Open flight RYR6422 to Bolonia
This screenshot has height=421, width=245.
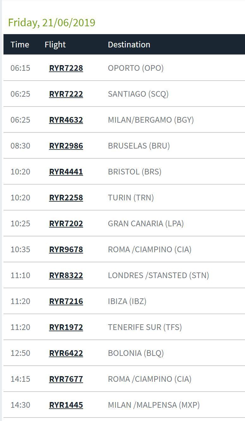tap(66, 353)
